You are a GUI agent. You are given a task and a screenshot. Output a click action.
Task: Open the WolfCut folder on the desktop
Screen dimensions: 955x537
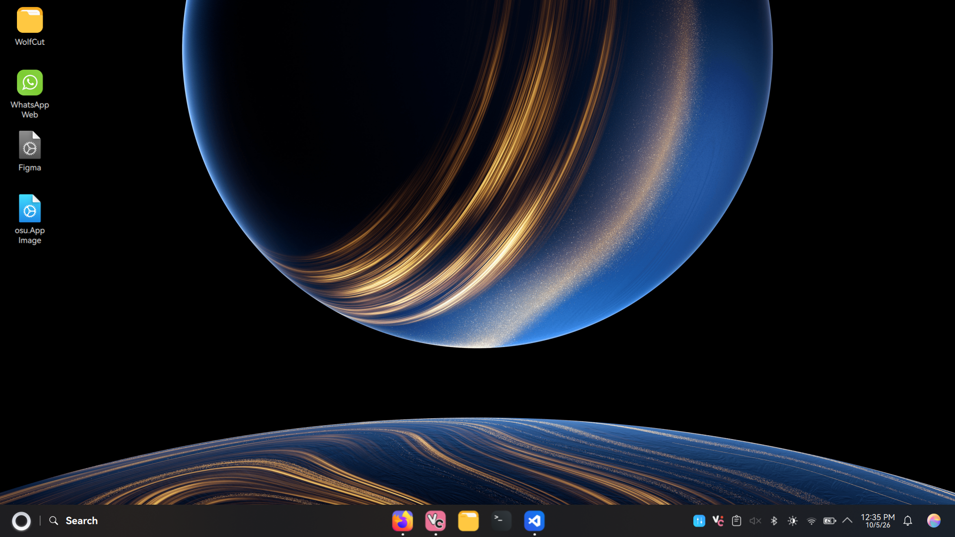click(x=30, y=27)
